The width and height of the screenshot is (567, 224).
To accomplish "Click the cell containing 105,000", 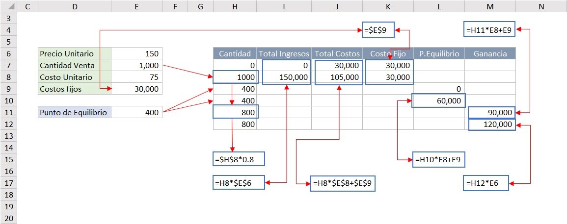I will [338, 77].
